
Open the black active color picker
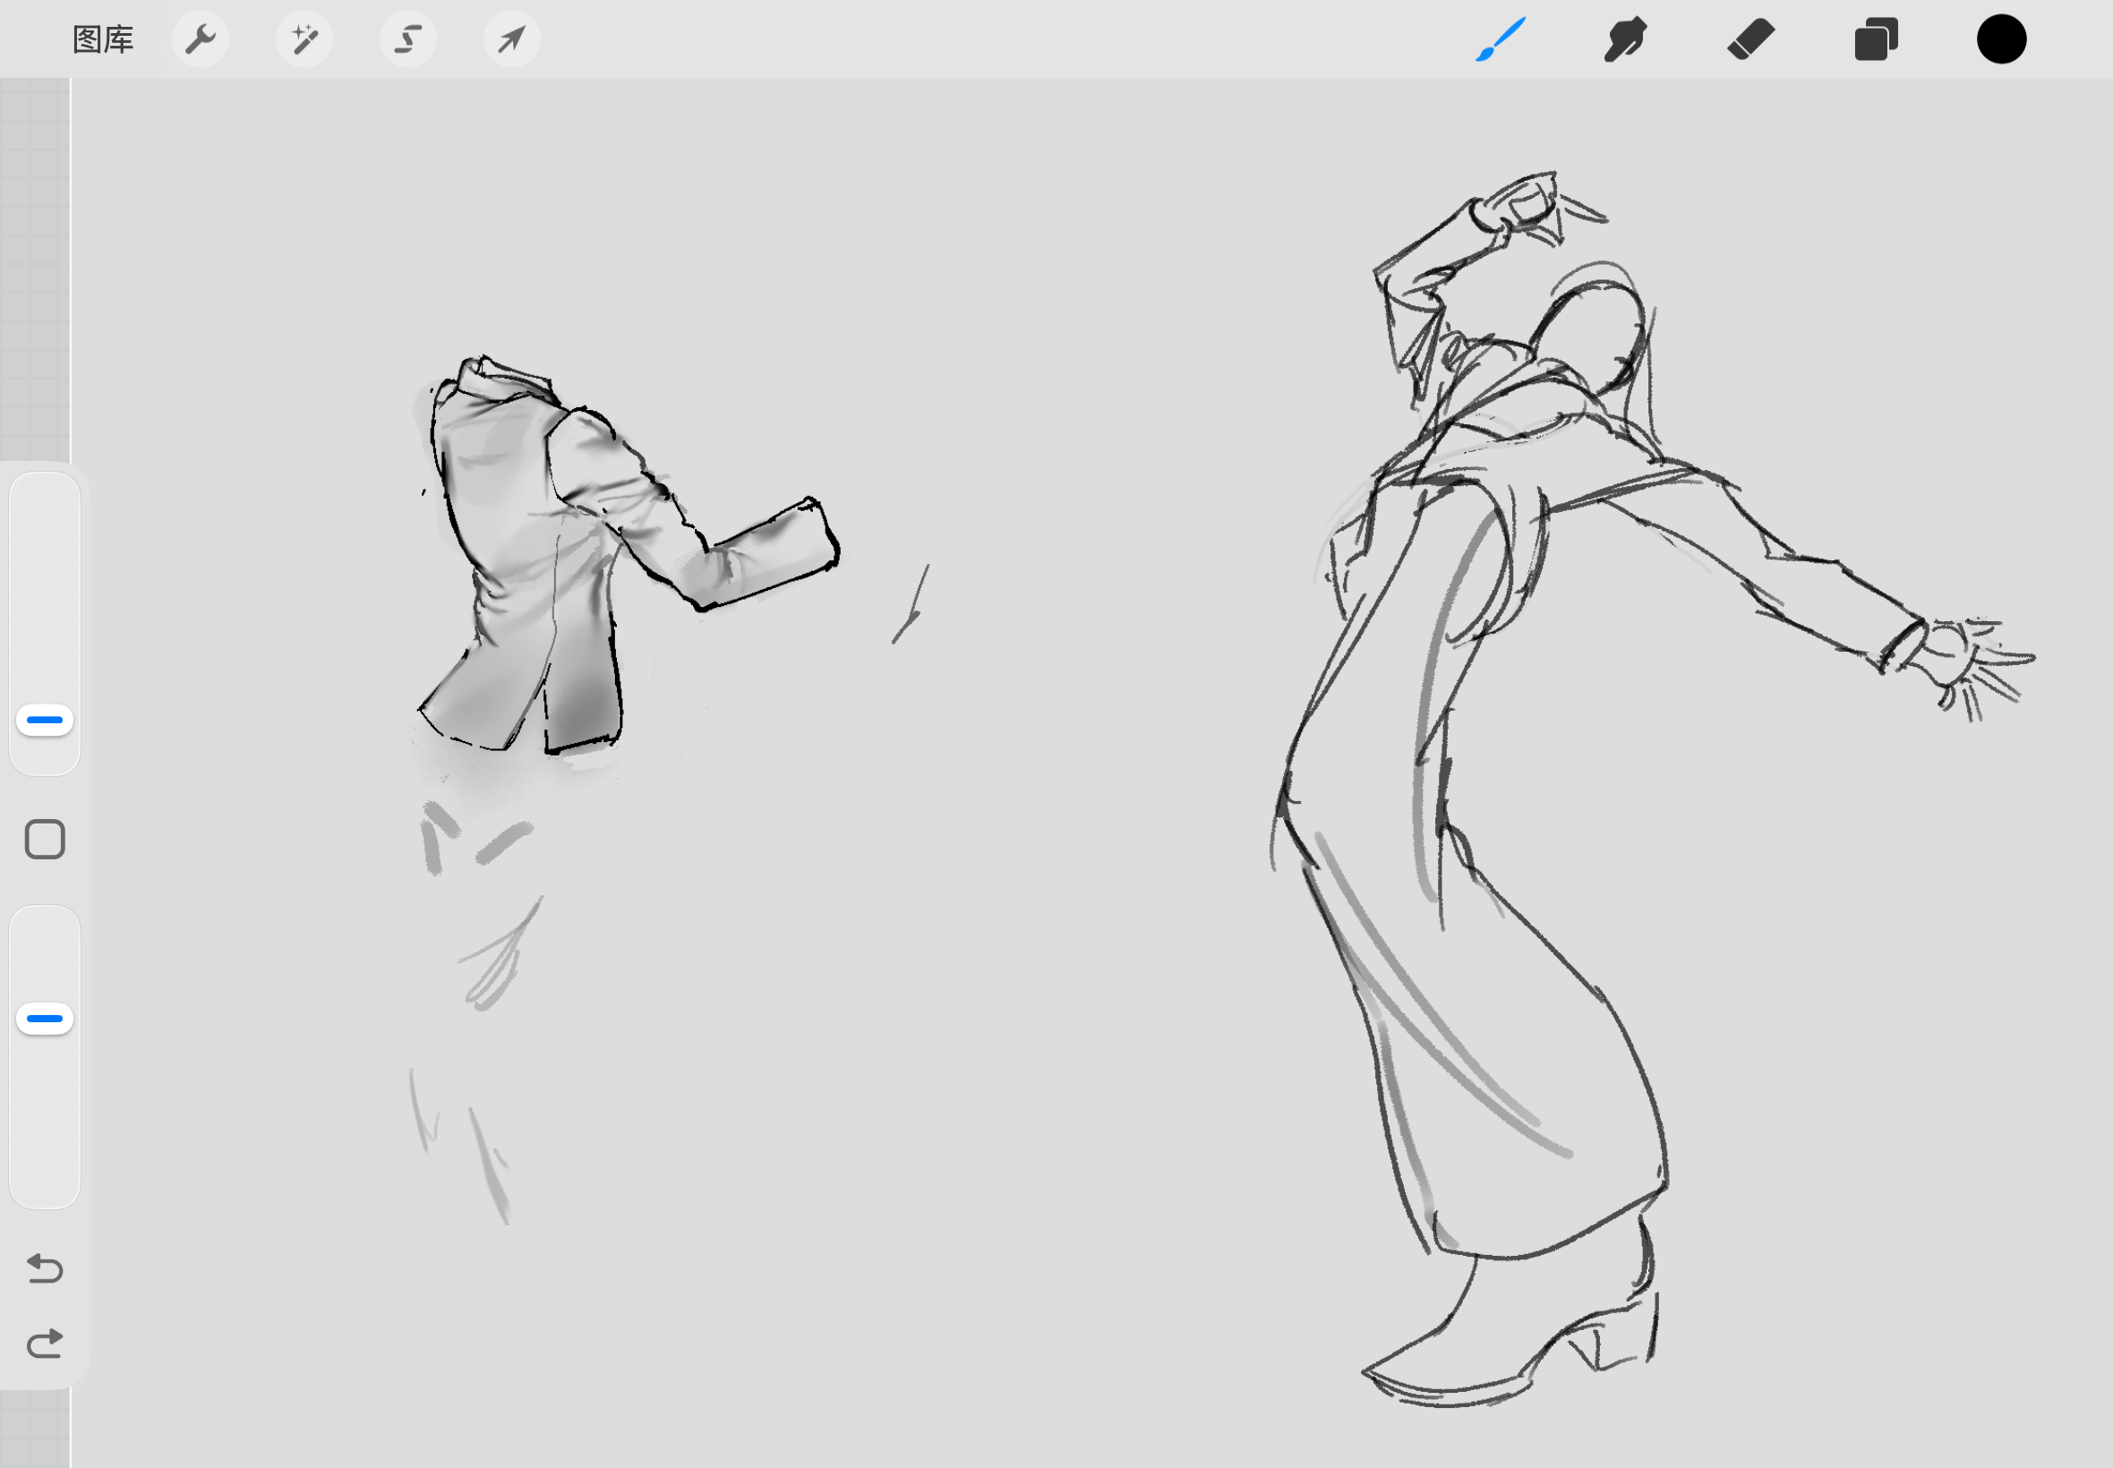pyautogui.click(x=2001, y=39)
